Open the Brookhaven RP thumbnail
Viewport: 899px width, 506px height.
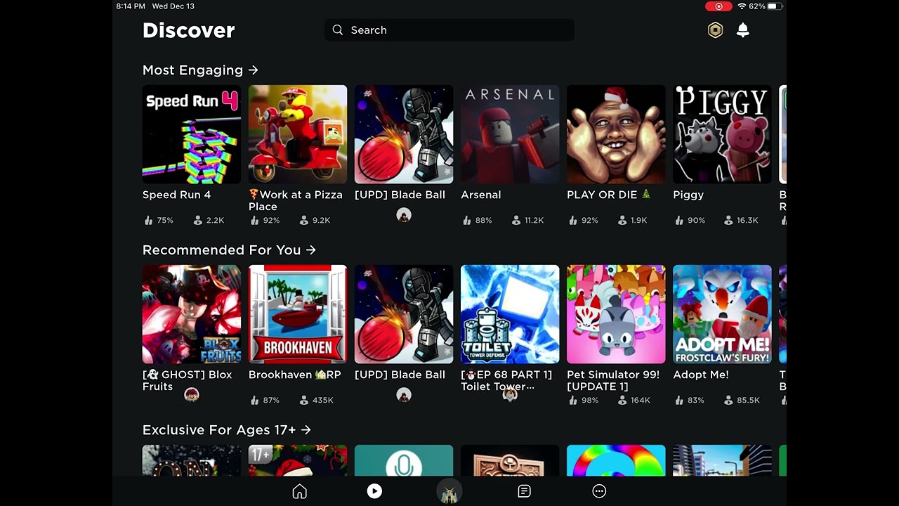click(298, 314)
